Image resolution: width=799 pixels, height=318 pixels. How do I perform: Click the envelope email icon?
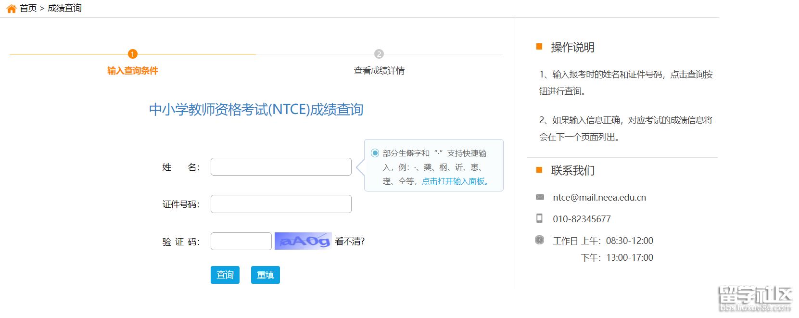tap(540, 197)
